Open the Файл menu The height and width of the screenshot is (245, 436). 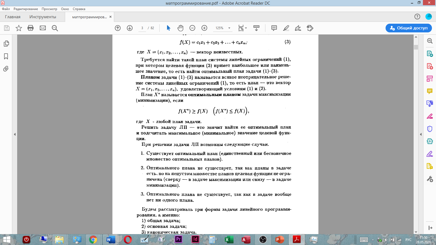coord(6,9)
